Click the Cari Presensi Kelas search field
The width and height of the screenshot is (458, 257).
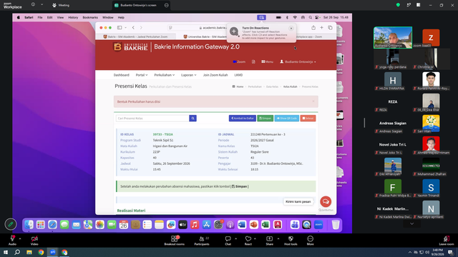[x=152, y=119]
